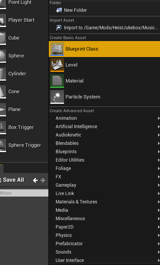The height and width of the screenshot is (265, 160).
Task: Click the Sphere label in the actor list
Action: click(16, 56)
